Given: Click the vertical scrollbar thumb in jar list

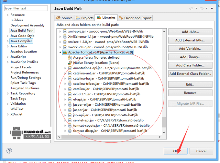Looking at the screenshot, I should pos(164,122).
